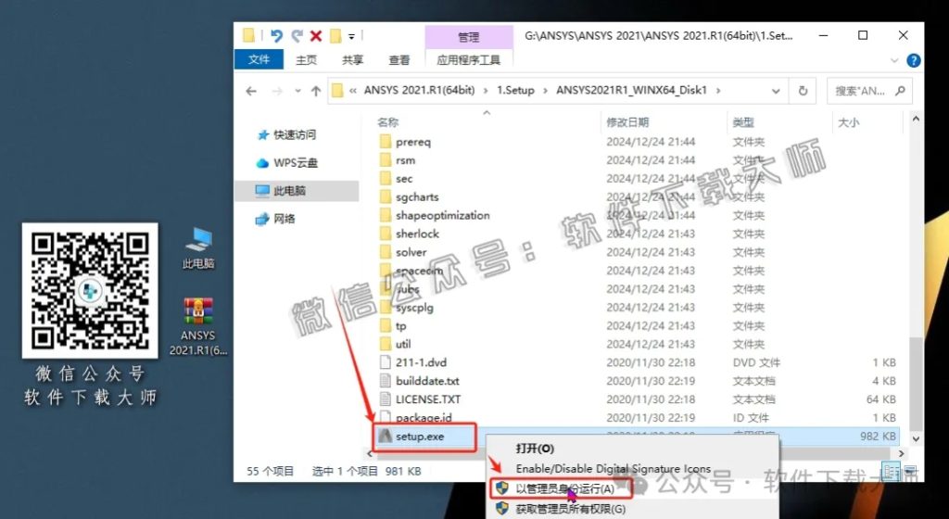Sort by the 类型 column header
949x519 pixels.
743,122
